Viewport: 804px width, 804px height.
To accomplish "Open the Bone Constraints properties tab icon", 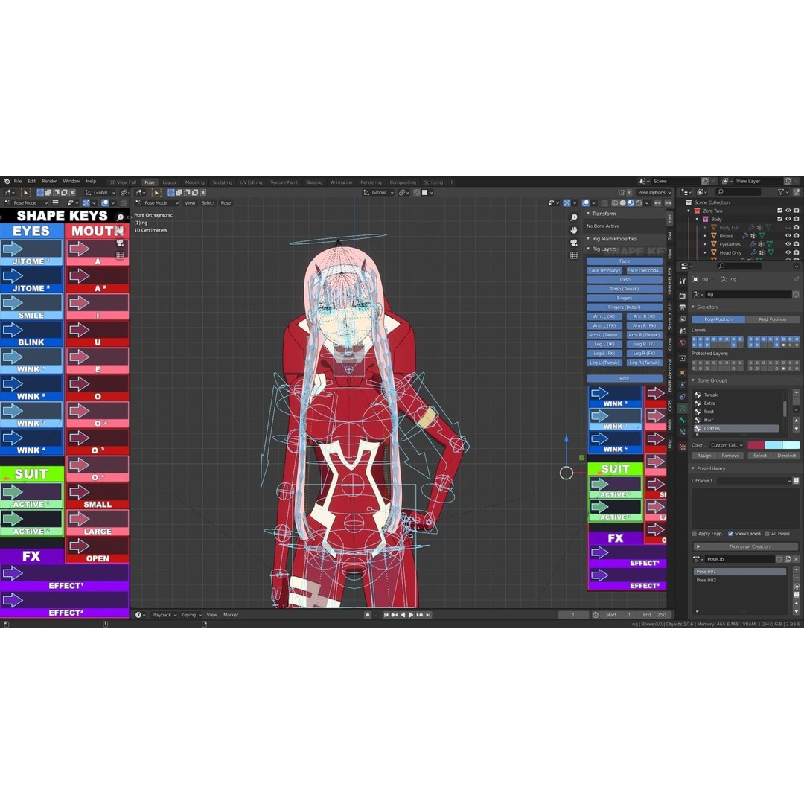I will point(683,433).
